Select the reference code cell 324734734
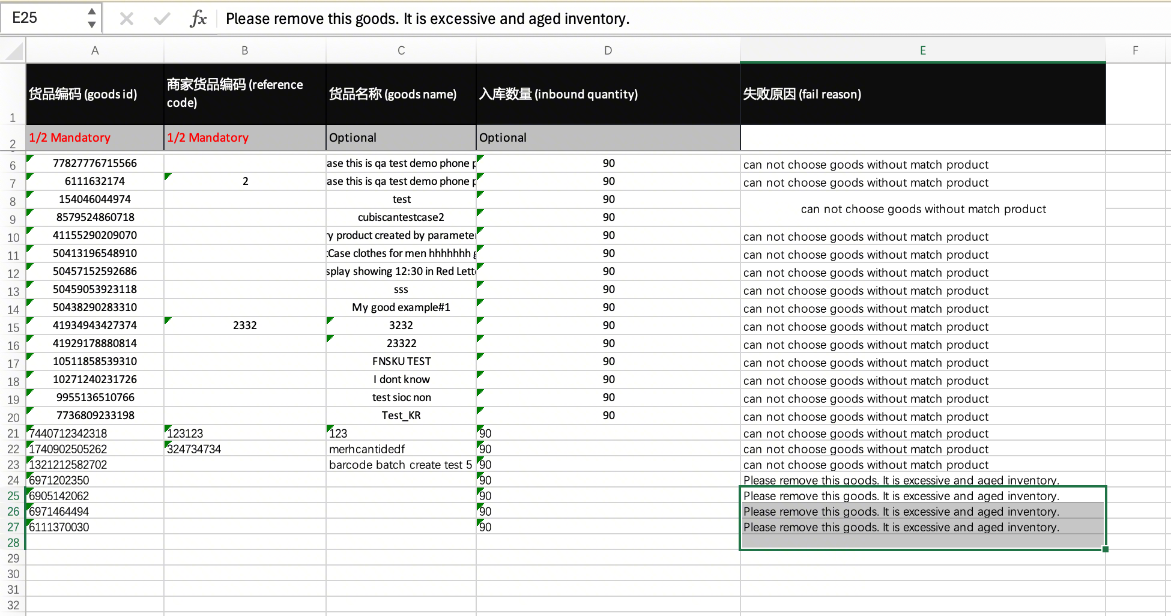Image resolution: width=1171 pixels, height=616 pixels. click(245, 449)
